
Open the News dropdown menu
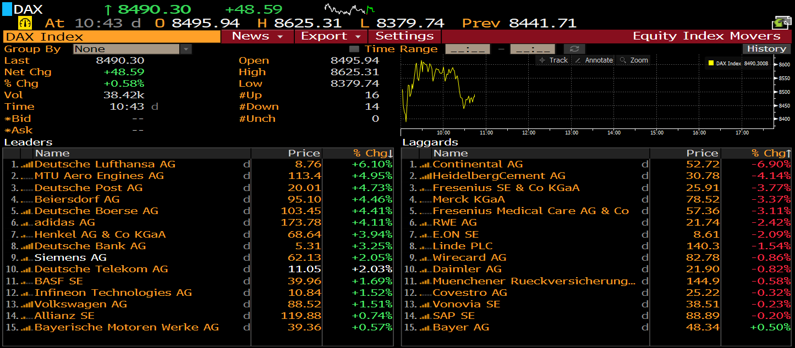(257, 36)
